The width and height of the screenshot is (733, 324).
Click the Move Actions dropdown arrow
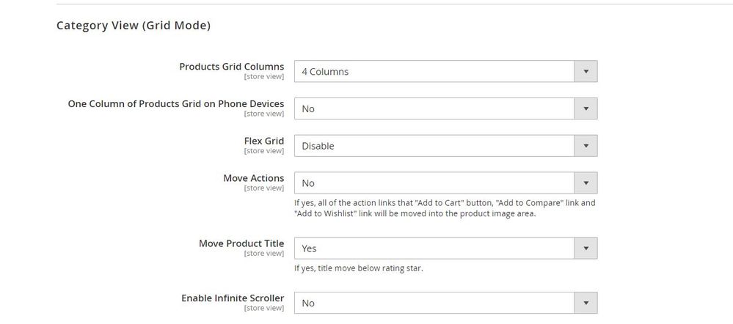(586, 183)
